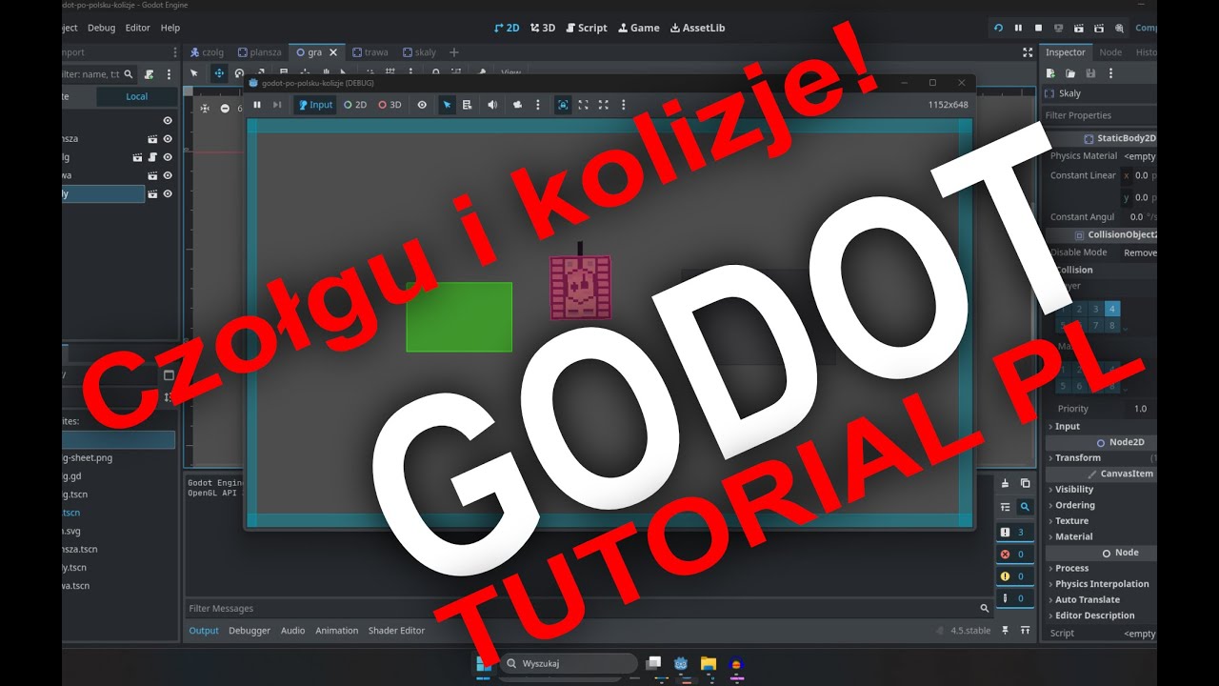Pause the game in DEBUG window
Viewport: 1219px width, 686px height.
coord(257,105)
